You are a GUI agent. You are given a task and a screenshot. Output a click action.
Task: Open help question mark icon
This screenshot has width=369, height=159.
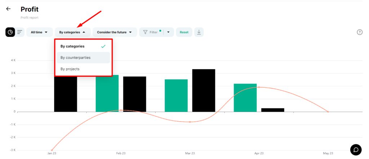360,32
